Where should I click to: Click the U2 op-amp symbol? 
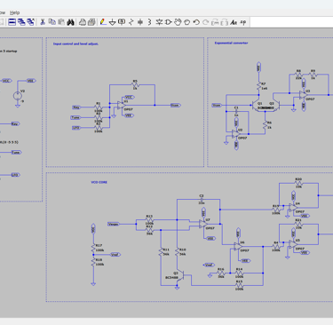[x=236, y=134]
